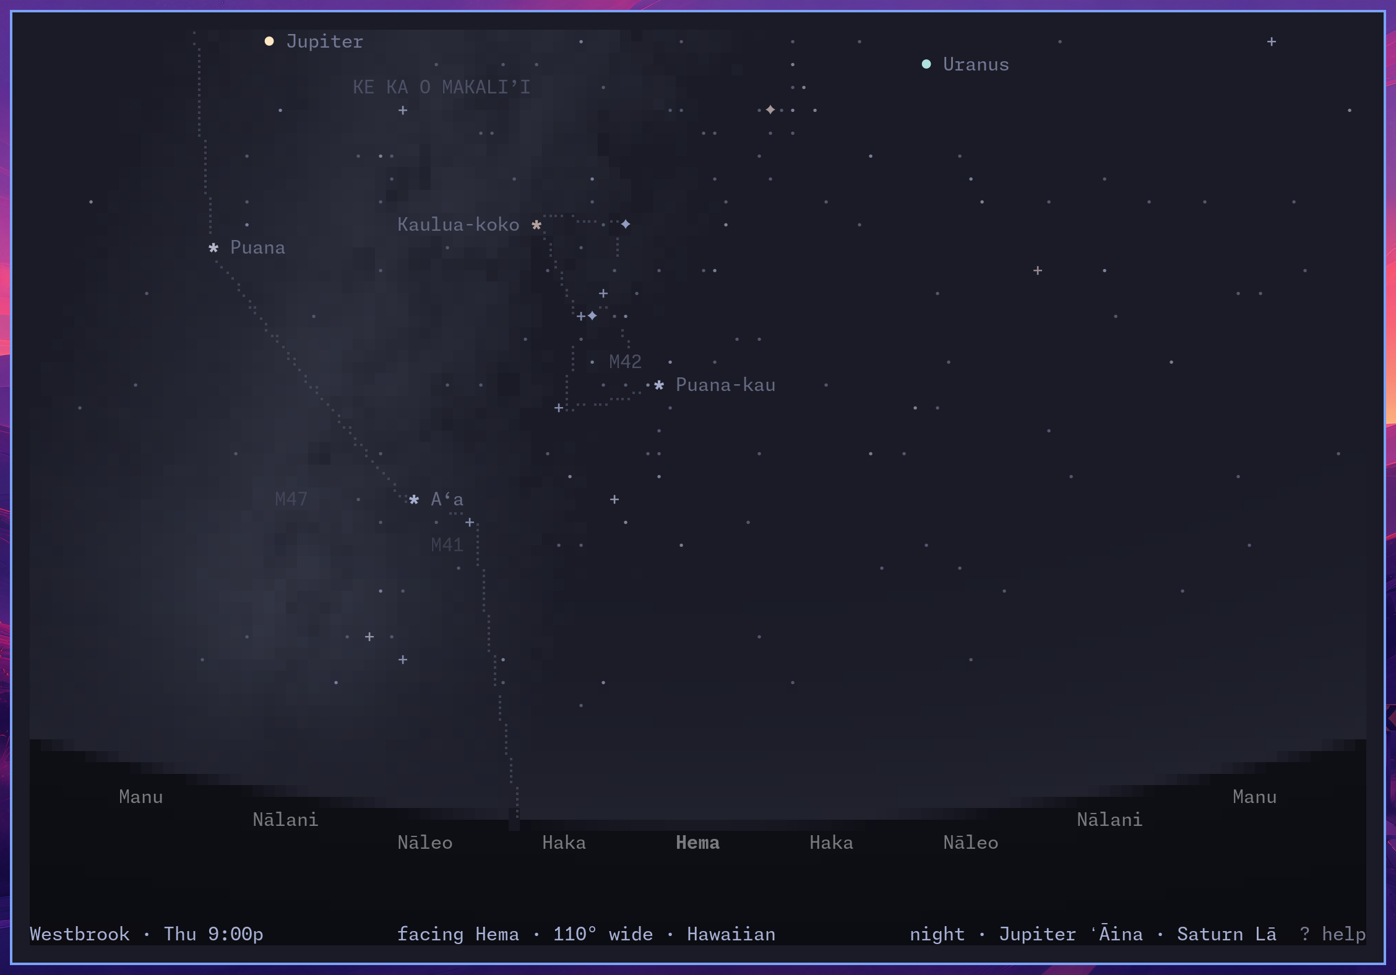
Task: Click Jupiter 'Āina in the status bar
Action: 1071,933
